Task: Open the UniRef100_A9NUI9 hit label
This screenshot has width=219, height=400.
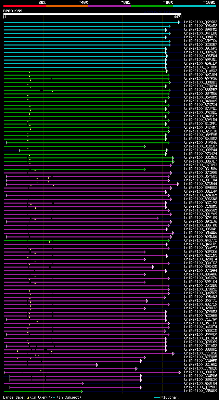Action: pos(201,37)
